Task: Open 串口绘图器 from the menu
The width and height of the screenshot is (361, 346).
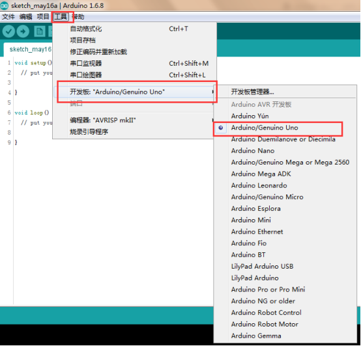Action: click(x=134, y=75)
